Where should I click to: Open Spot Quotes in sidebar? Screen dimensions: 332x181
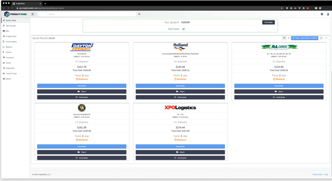[11, 25]
